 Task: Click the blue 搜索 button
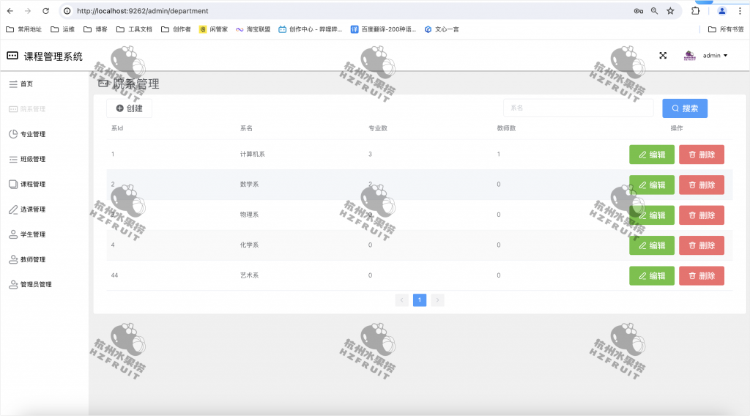(x=685, y=108)
